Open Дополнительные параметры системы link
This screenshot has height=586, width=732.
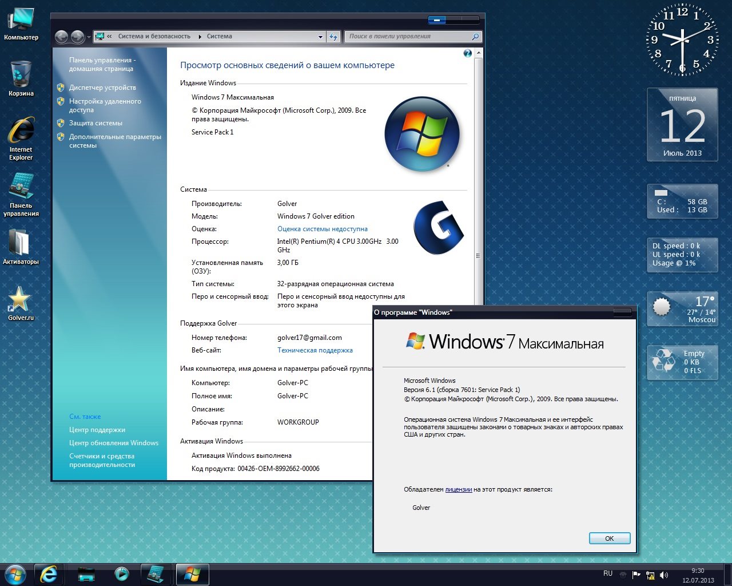115,141
